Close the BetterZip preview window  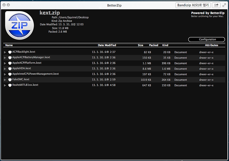[4, 5]
